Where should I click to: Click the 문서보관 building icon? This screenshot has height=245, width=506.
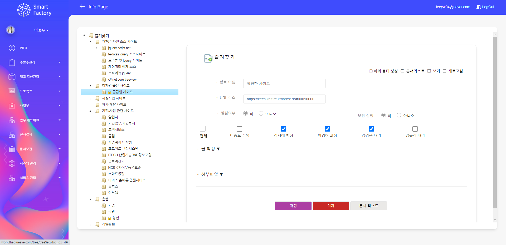point(12,149)
